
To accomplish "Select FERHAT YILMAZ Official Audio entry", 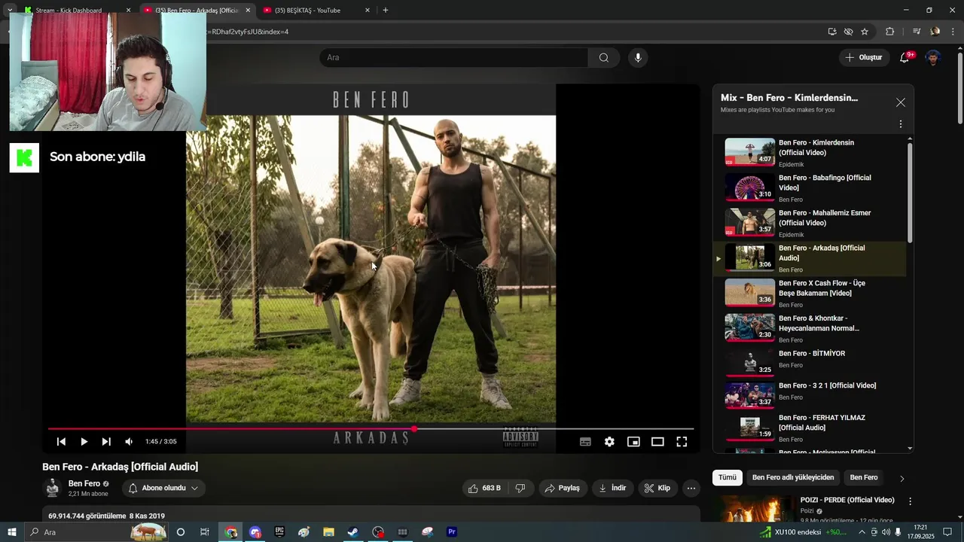I will point(810,428).
